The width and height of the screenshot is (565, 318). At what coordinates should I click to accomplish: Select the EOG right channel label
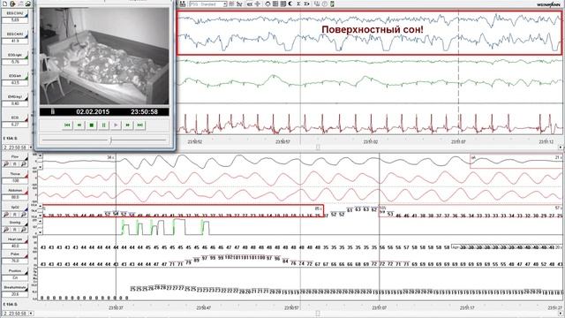(x=15, y=55)
